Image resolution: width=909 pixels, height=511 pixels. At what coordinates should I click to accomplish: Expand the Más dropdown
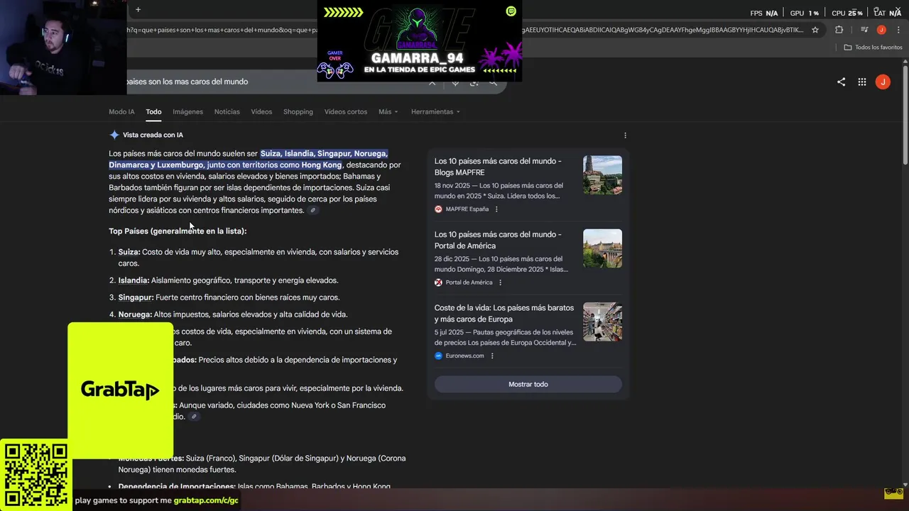[x=388, y=111]
